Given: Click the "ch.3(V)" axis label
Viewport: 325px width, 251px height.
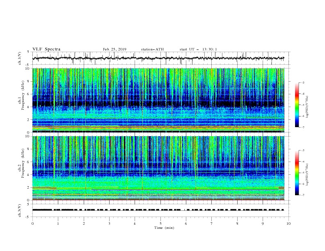Looking at the screenshot, I should [20, 210].
